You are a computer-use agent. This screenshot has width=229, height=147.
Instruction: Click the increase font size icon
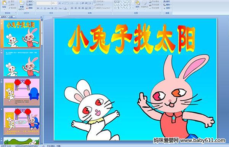point(60,3)
